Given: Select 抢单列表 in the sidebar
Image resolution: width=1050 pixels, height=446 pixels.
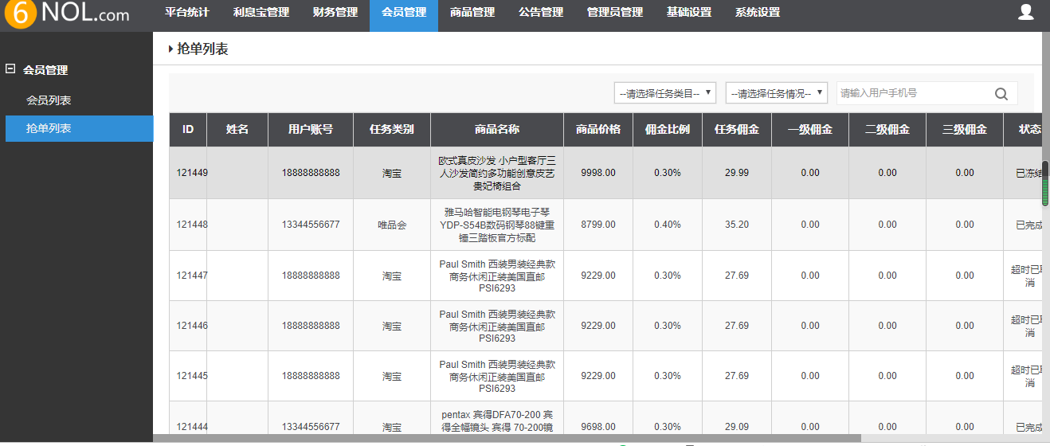Looking at the screenshot, I should click(49, 128).
